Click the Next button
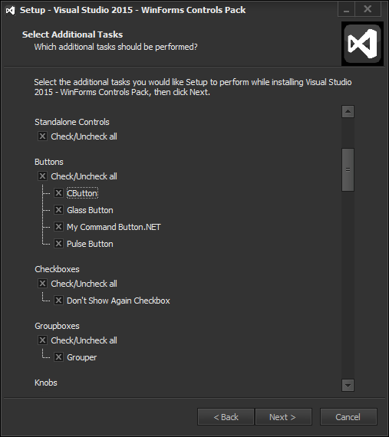Screen dimensions: 389x437 [x=283, y=417]
